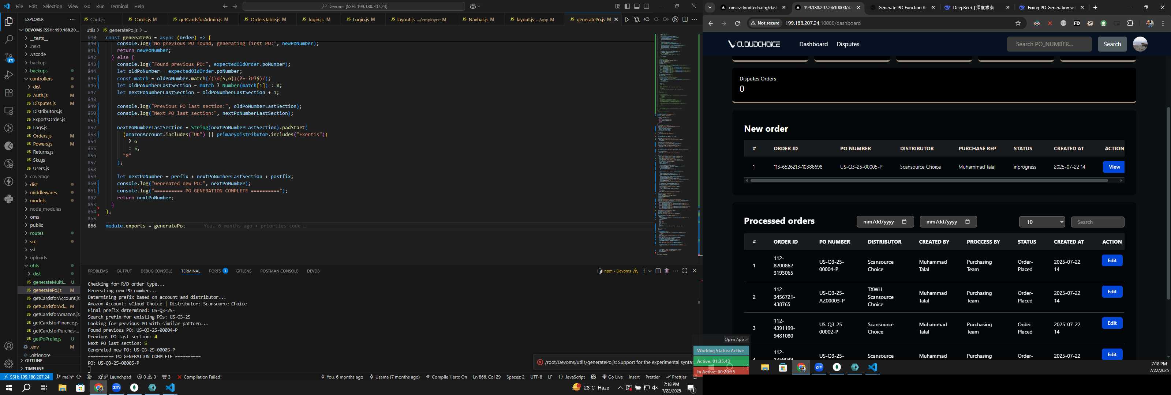Toggle Primary Side Bar visibility

pyautogui.click(x=627, y=6)
